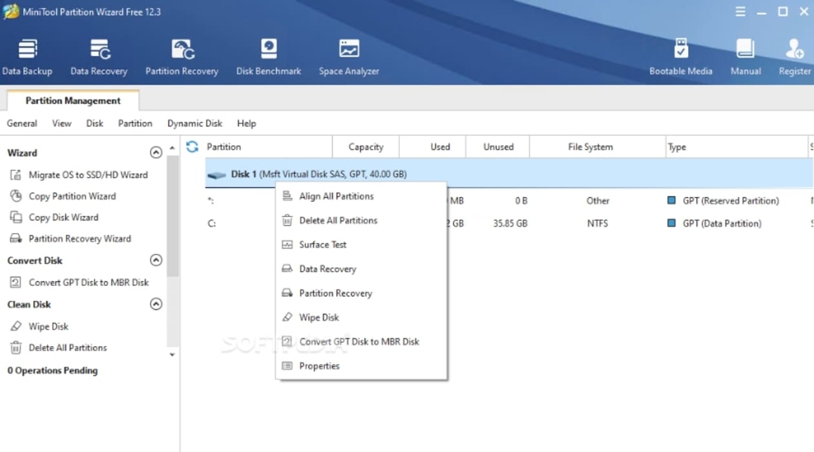Viewport: 814px width, 452px height.
Task: Click the Copy Disk Wizard icon
Action: 16,218
